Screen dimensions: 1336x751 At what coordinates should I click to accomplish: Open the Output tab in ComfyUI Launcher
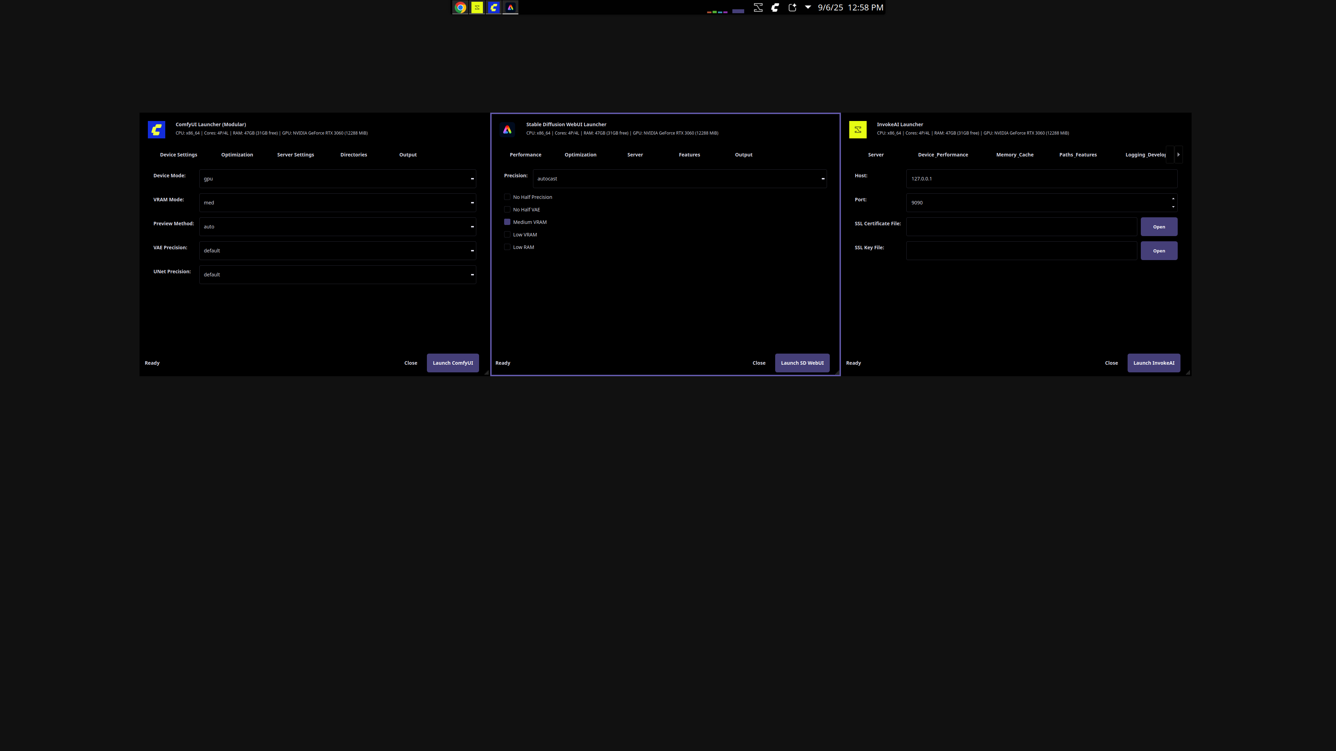tap(408, 154)
